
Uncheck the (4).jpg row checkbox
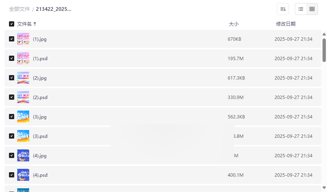click(12, 155)
